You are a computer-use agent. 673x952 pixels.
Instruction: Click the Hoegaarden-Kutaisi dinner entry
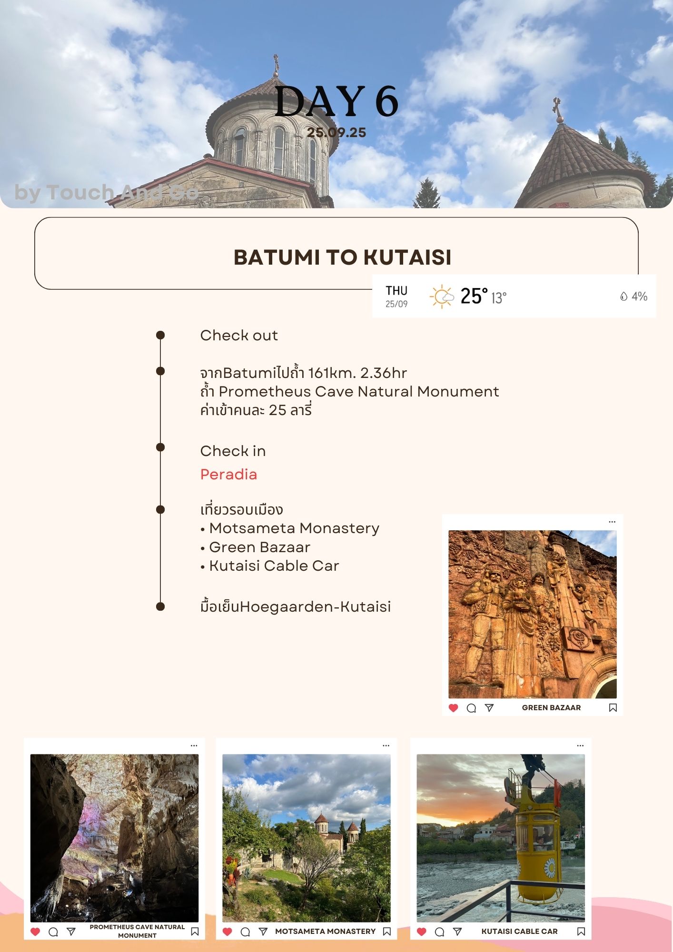point(296,606)
